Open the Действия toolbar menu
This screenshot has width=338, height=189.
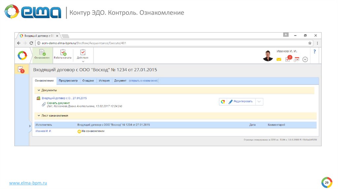(x=83, y=55)
